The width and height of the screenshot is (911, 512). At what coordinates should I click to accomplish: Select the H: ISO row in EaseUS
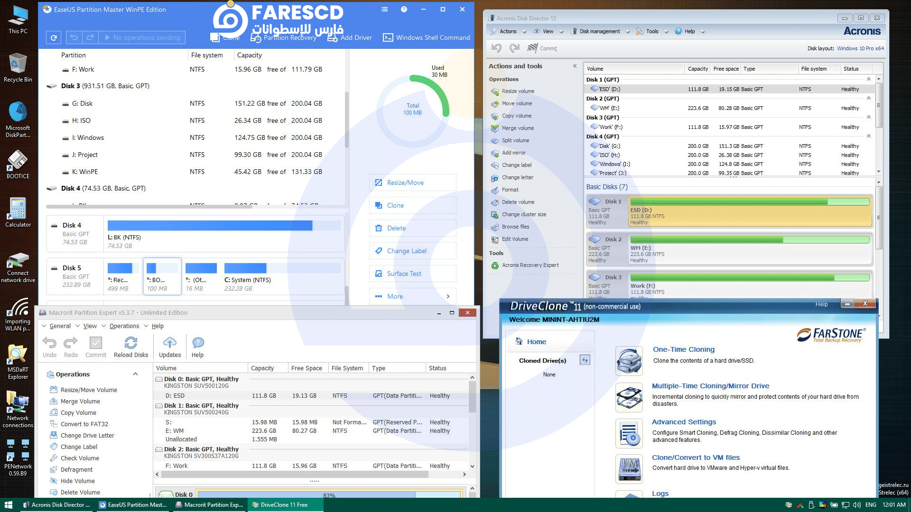coord(193,120)
